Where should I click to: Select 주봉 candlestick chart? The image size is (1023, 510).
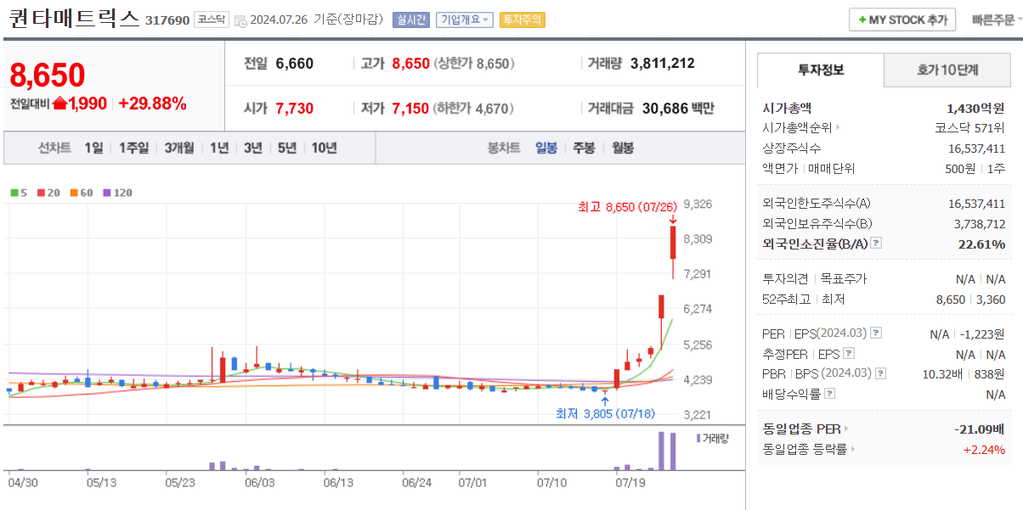point(584,148)
